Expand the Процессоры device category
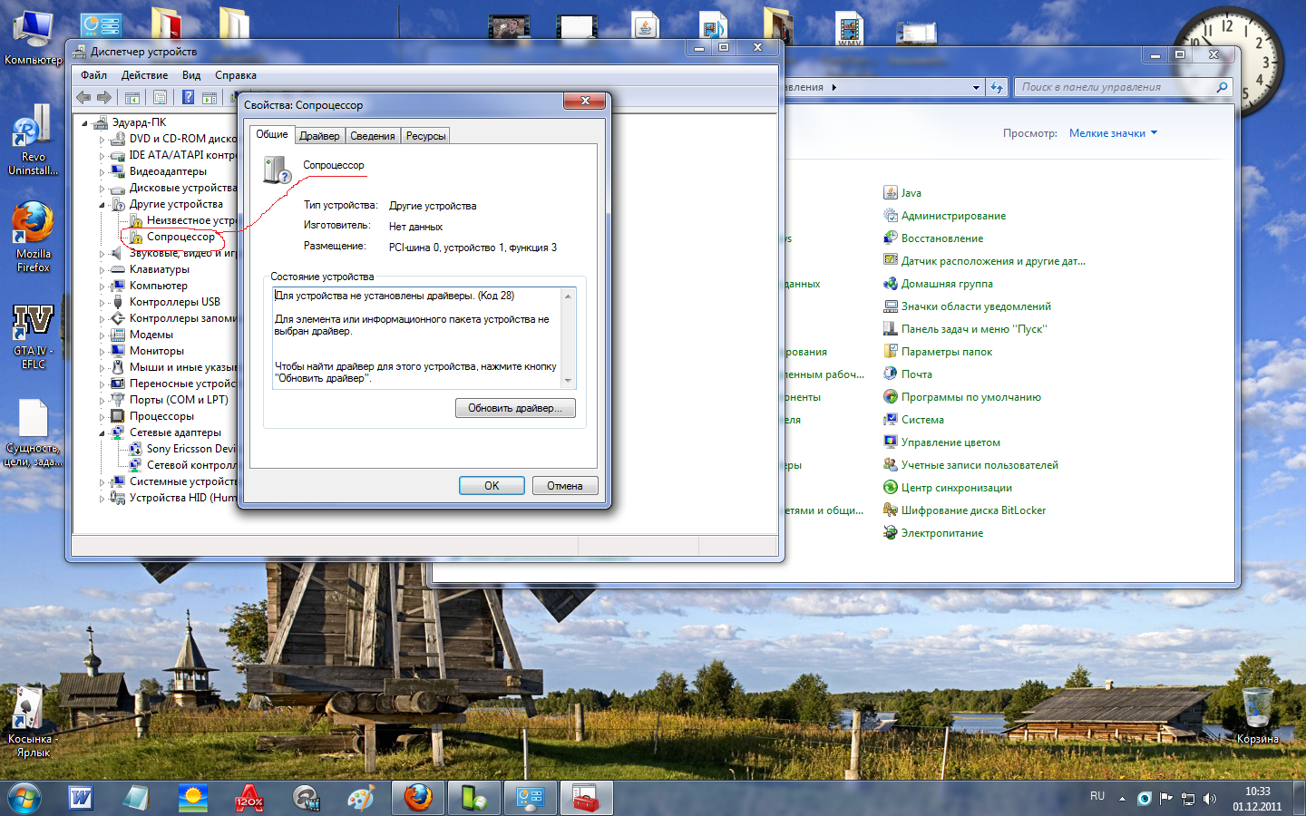Image resolution: width=1306 pixels, height=816 pixels. tap(102, 416)
